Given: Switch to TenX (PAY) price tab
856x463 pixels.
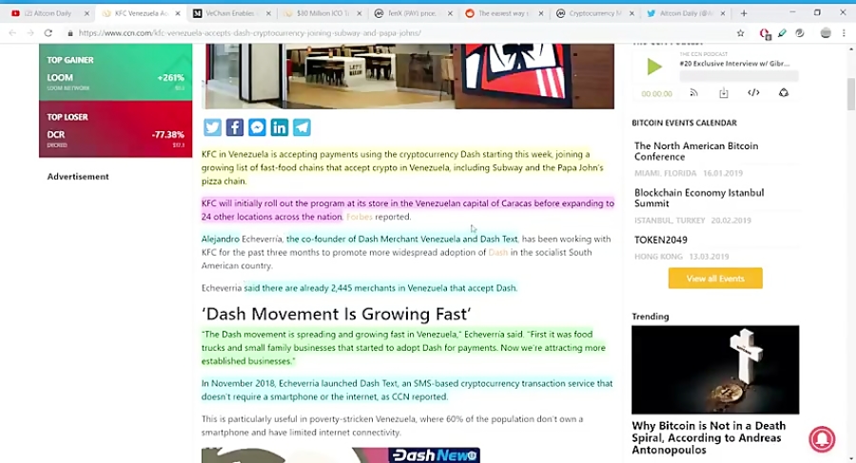Looking at the screenshot, I should (414, 13).
